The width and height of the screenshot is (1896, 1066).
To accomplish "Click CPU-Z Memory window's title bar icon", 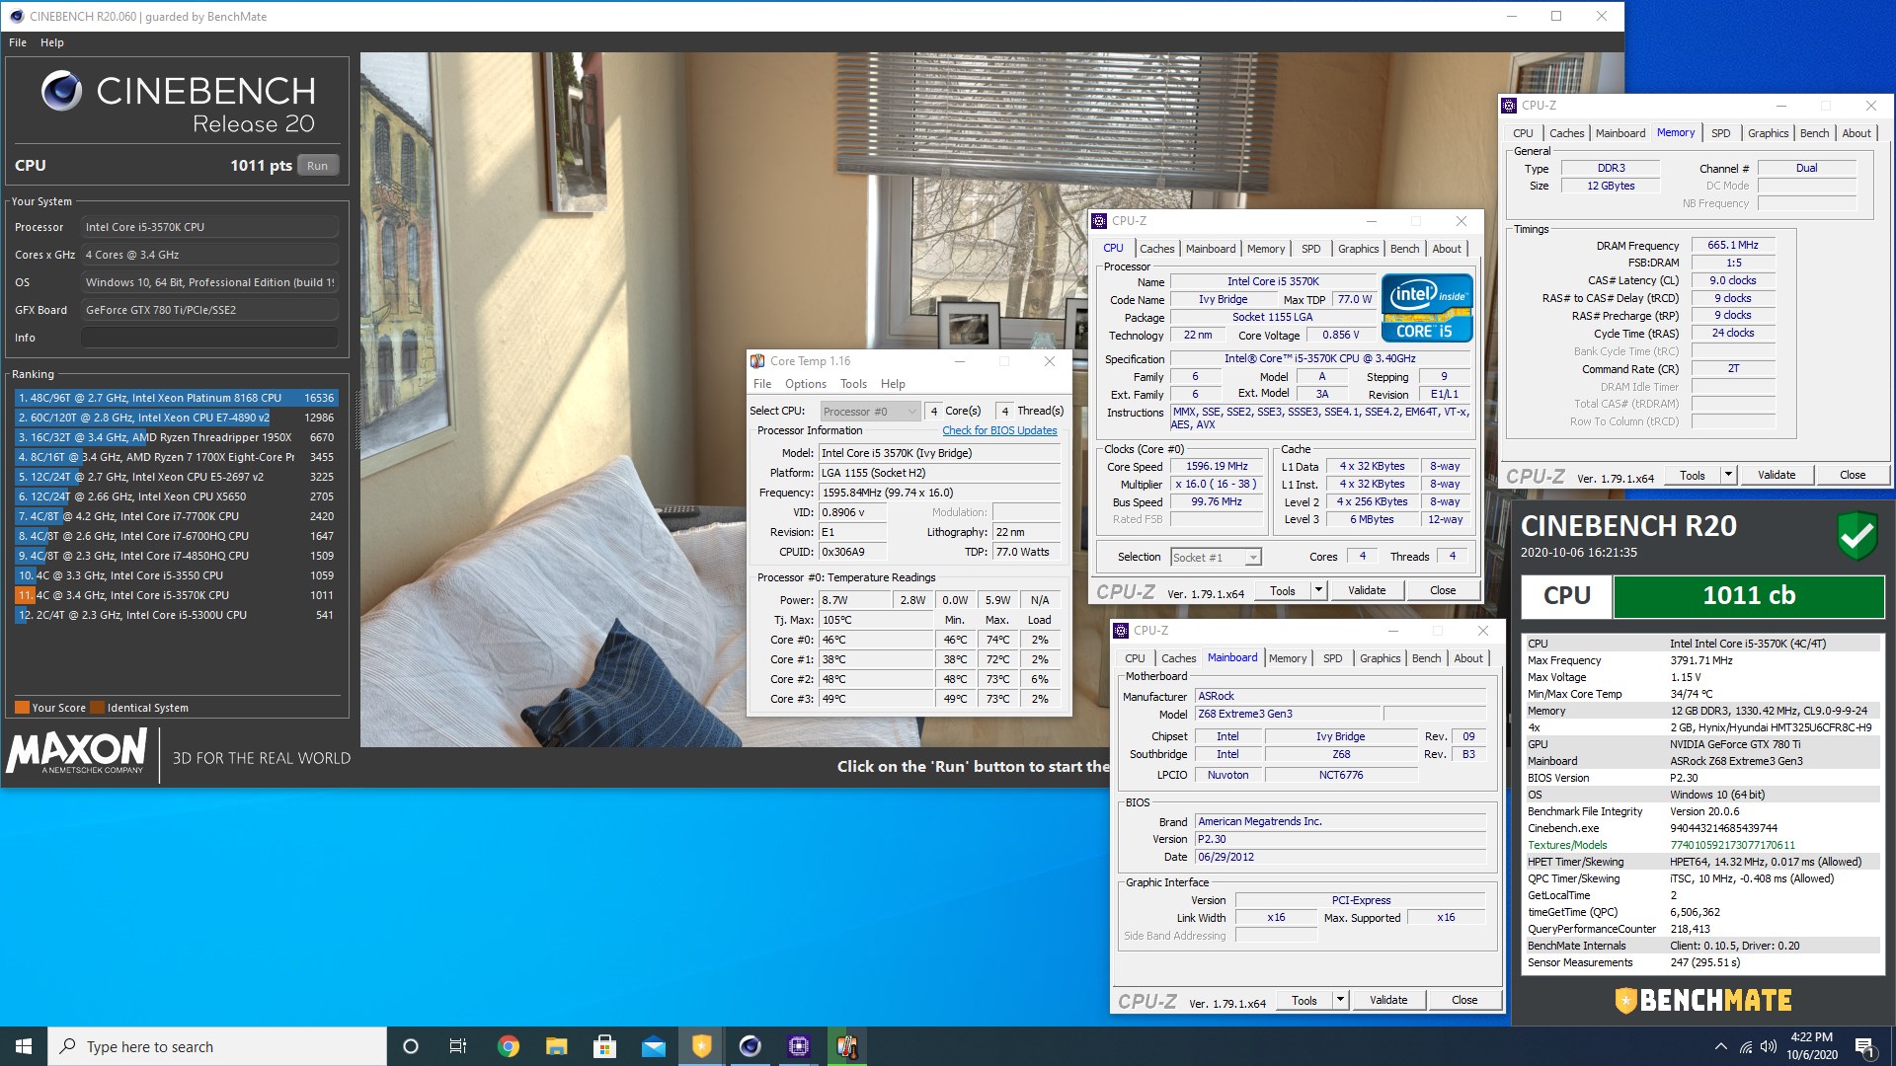I will (1508, 106).
